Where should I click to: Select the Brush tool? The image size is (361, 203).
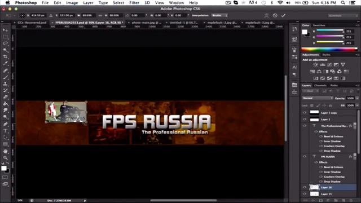pos(5,77)
